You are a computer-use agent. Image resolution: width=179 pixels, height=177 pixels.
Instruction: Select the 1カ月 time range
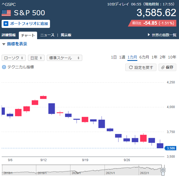132,57
